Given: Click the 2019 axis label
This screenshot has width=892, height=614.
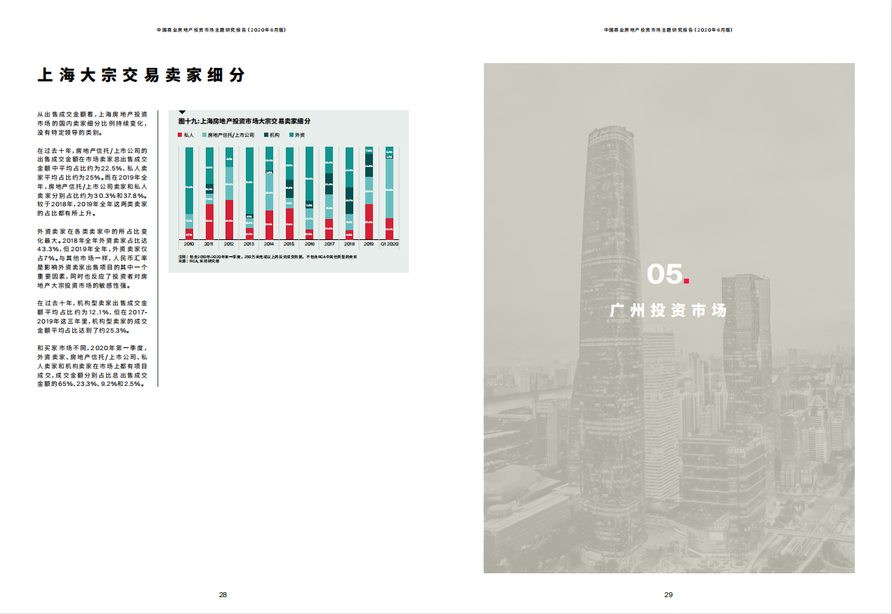Looking at the screenshot, I should click(369, 243).
